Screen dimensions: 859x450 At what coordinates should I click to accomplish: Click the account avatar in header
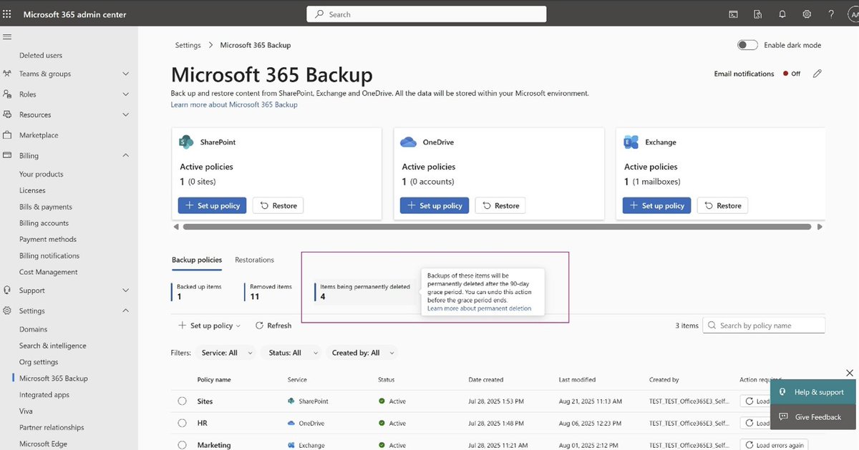pos(853,14)
